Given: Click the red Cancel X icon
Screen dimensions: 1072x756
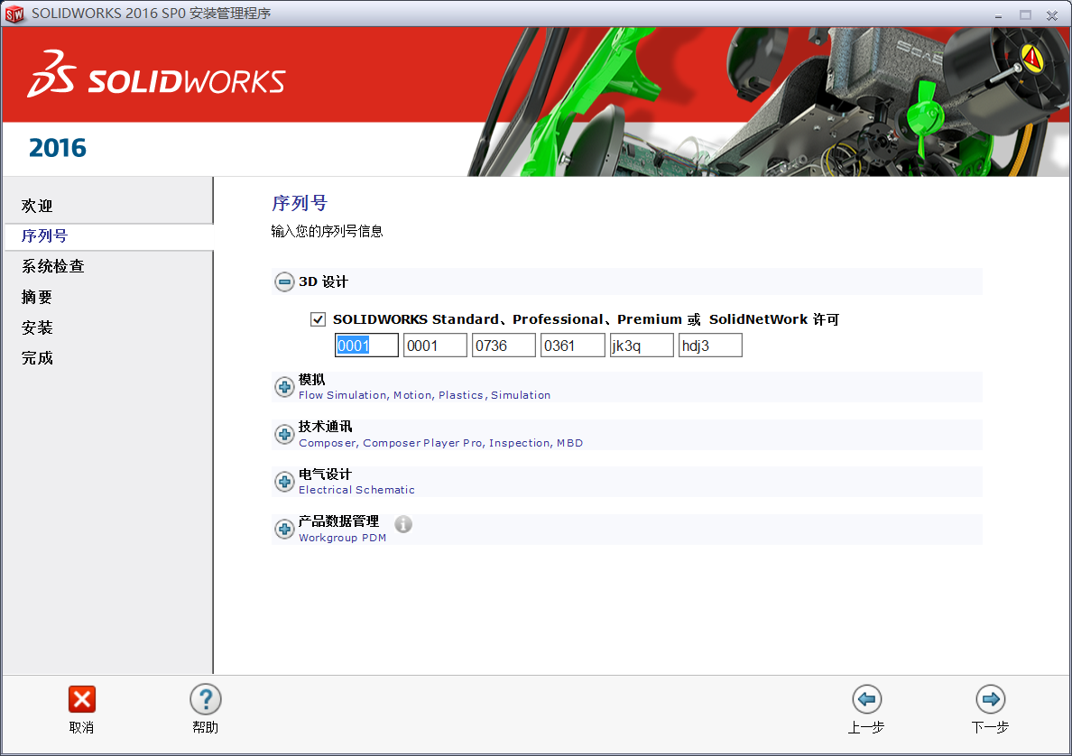Looking at the screenshot, I should (82, 699).
